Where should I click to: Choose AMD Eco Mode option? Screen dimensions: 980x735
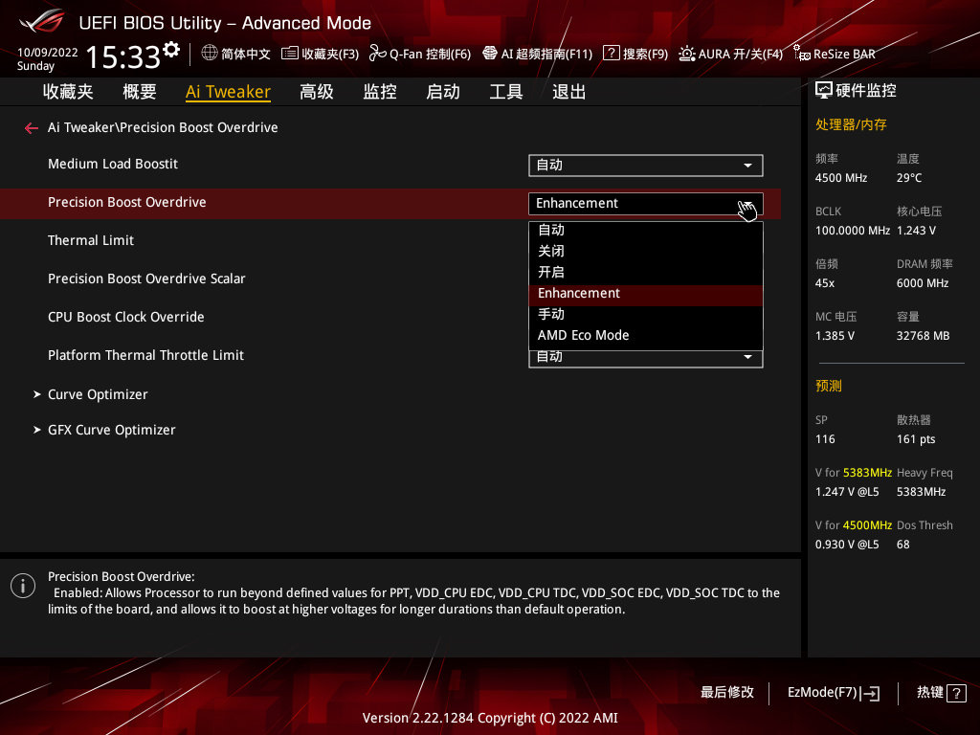pyautogui.click(x=646, y=336)
